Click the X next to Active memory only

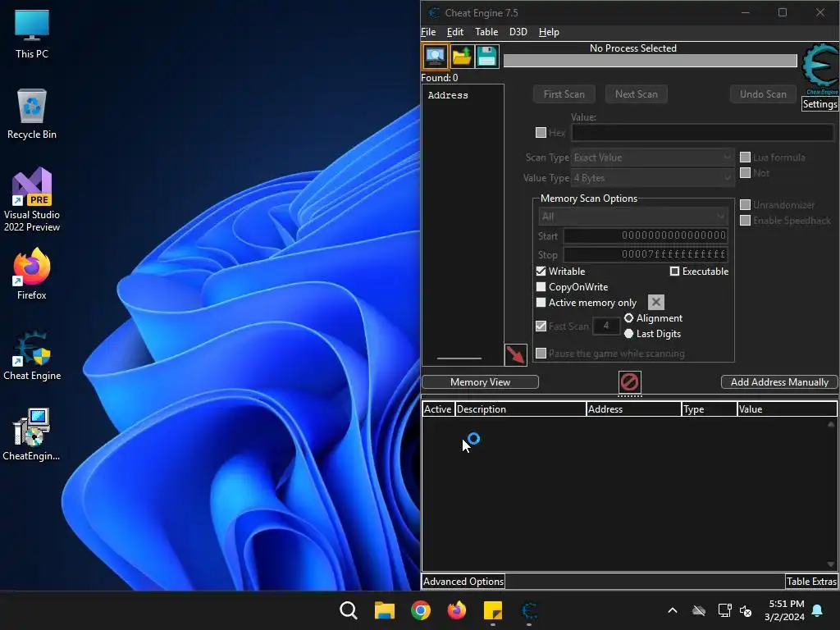[655, 302]
